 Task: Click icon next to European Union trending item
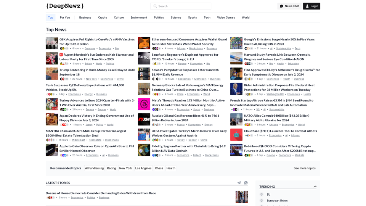262,200
